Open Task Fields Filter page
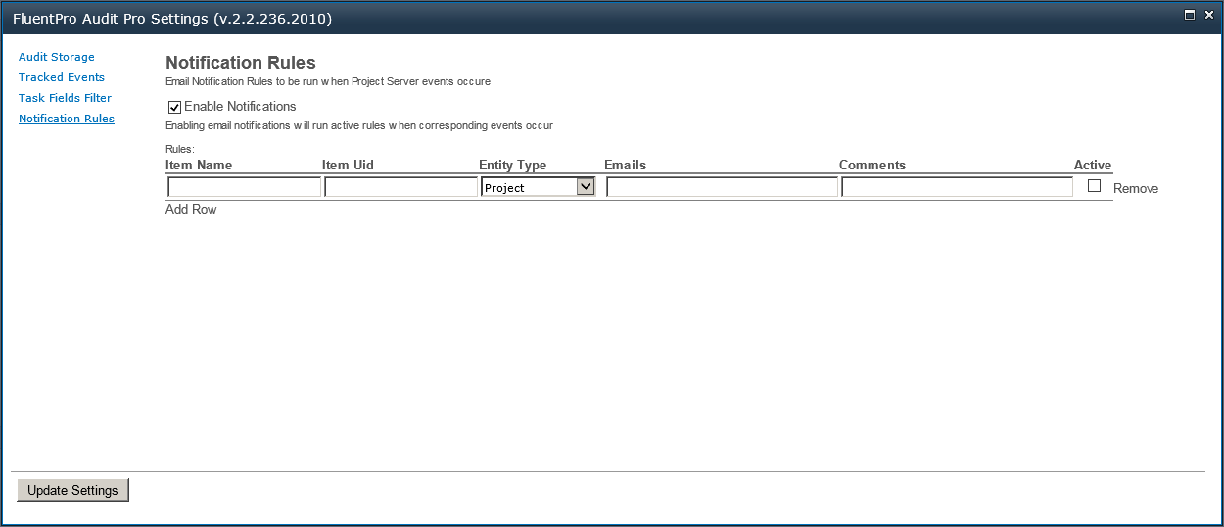 [65, 98]
